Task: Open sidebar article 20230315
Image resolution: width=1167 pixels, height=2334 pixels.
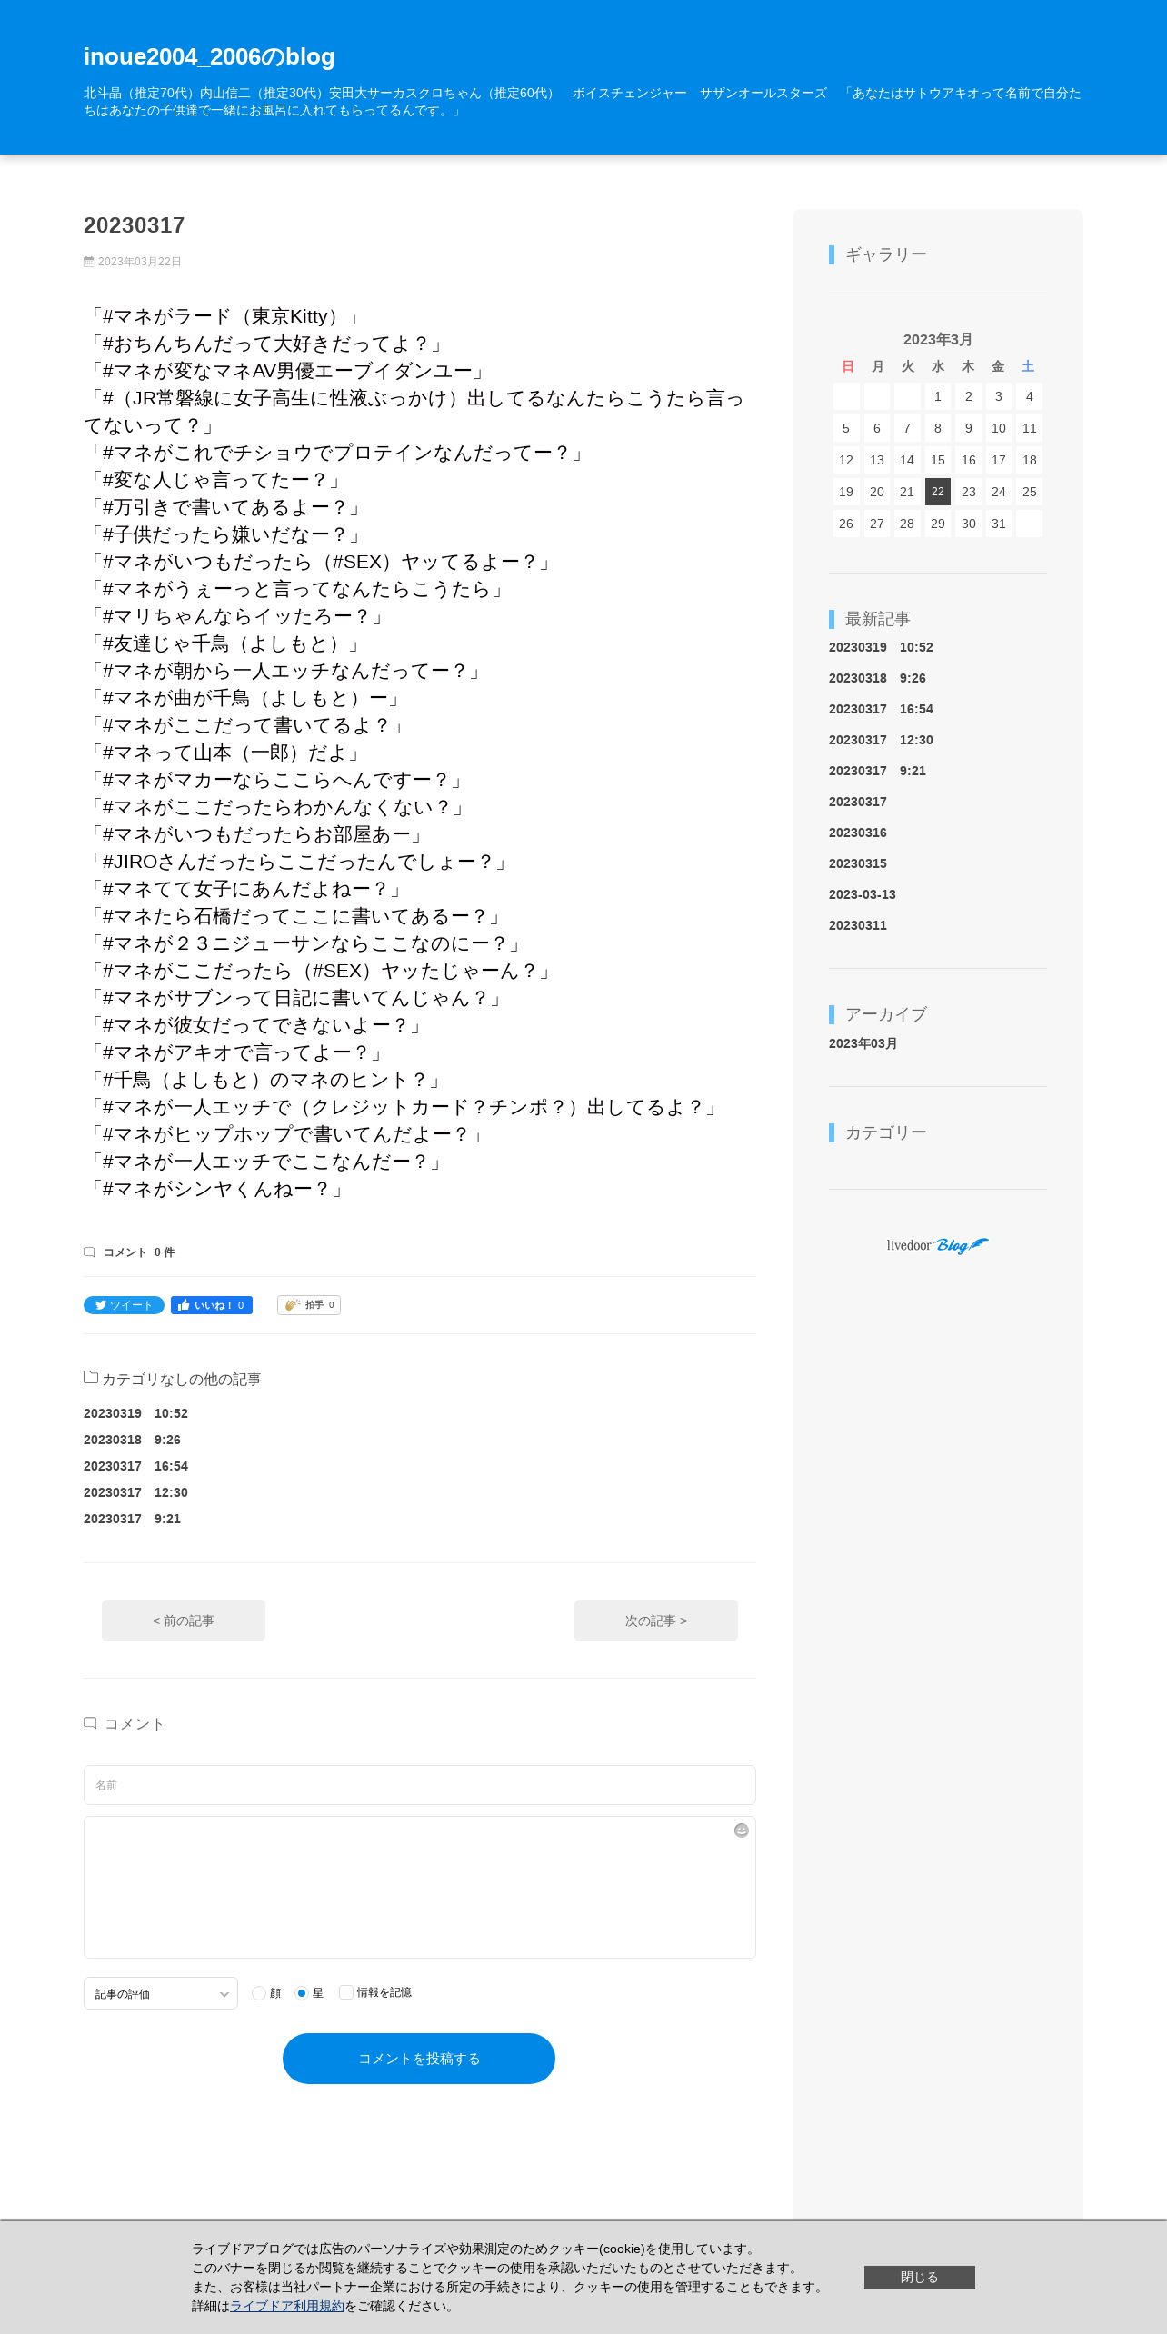Action: click(858, 863)
